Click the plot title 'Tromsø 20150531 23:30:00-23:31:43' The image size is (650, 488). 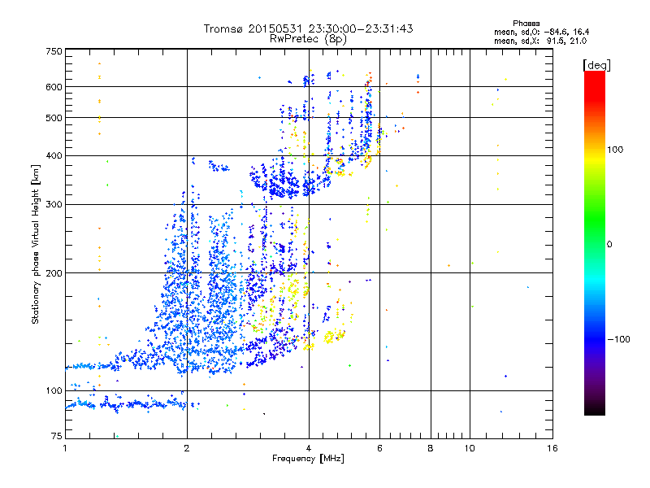[x=309, y=28]
